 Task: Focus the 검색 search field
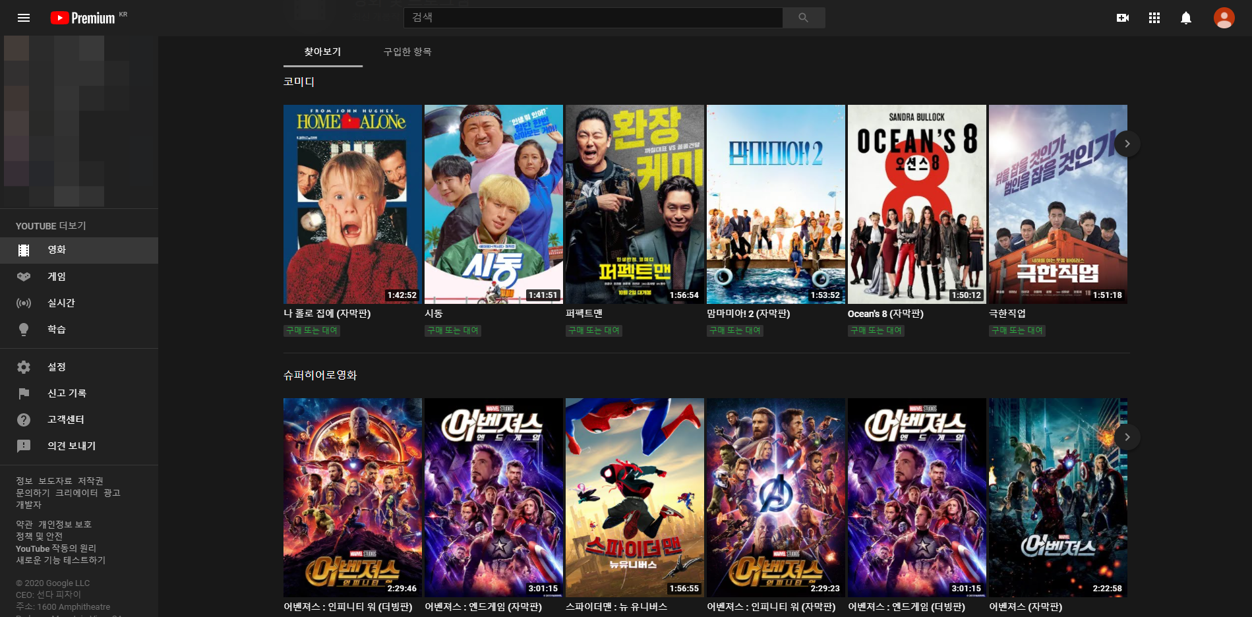tap(593, 18)
